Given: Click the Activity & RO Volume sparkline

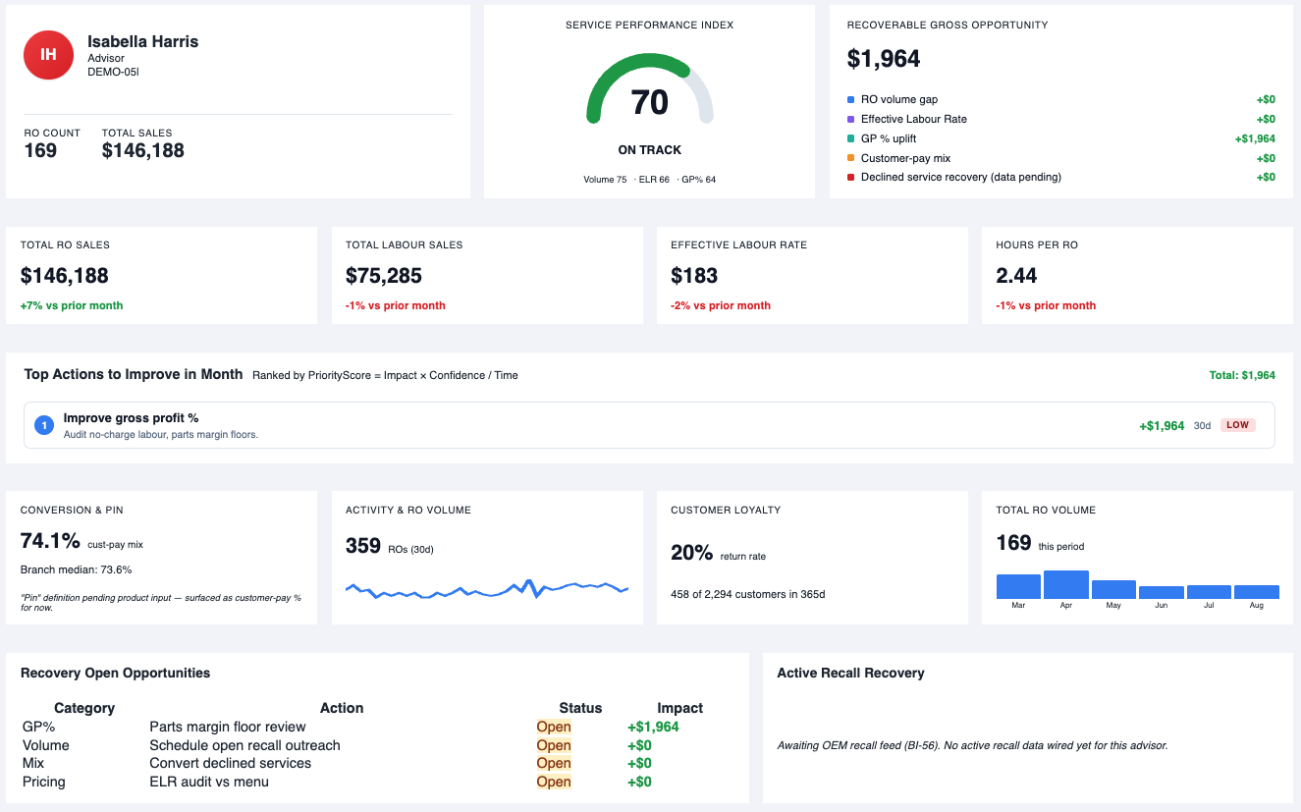Looking at the screenshot, I should [487, 589].
